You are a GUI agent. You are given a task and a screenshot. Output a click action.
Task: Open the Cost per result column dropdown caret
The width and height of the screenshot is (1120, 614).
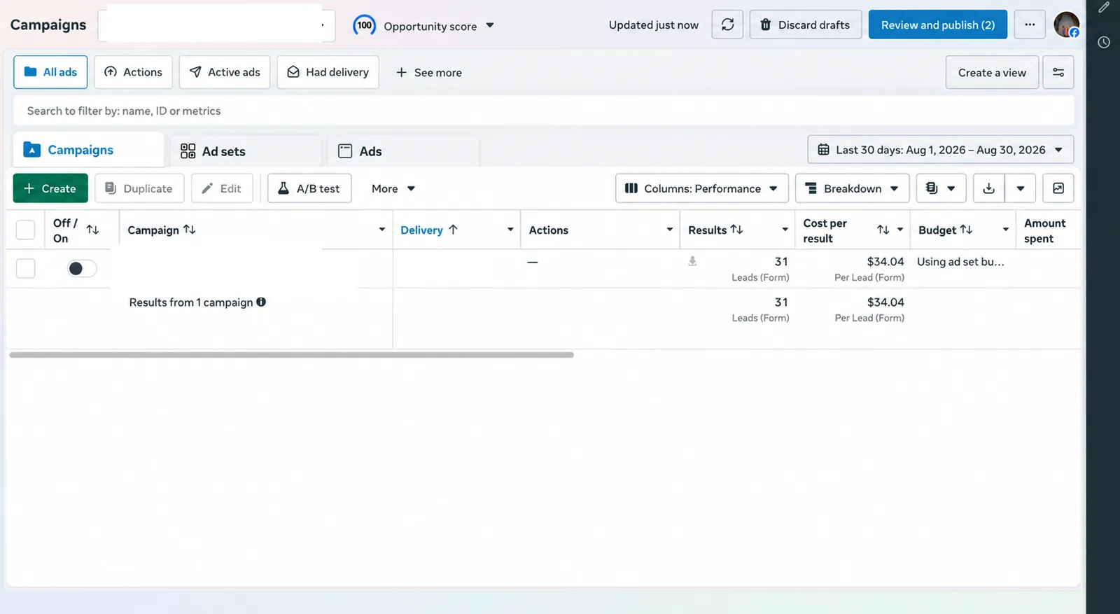[900, 230]
